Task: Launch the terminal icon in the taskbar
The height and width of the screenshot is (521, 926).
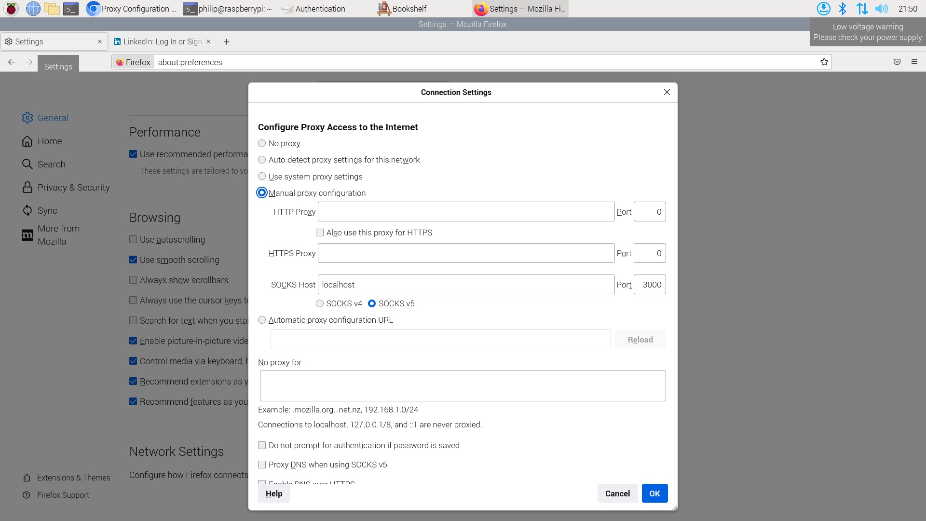Action: pos(71,9)
